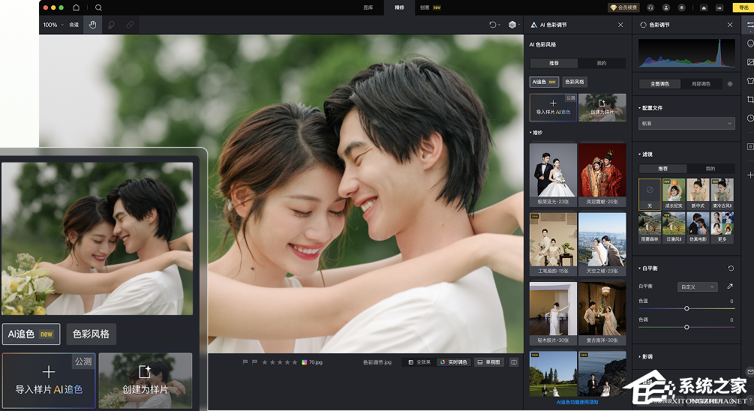This screenshot has width=754, height=411.
Task: Click 导入样片 AI追色 import button
Action: 552,107
